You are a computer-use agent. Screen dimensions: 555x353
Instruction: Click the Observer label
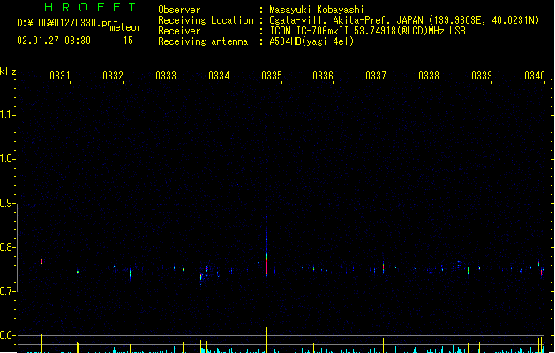click(179, 10)
